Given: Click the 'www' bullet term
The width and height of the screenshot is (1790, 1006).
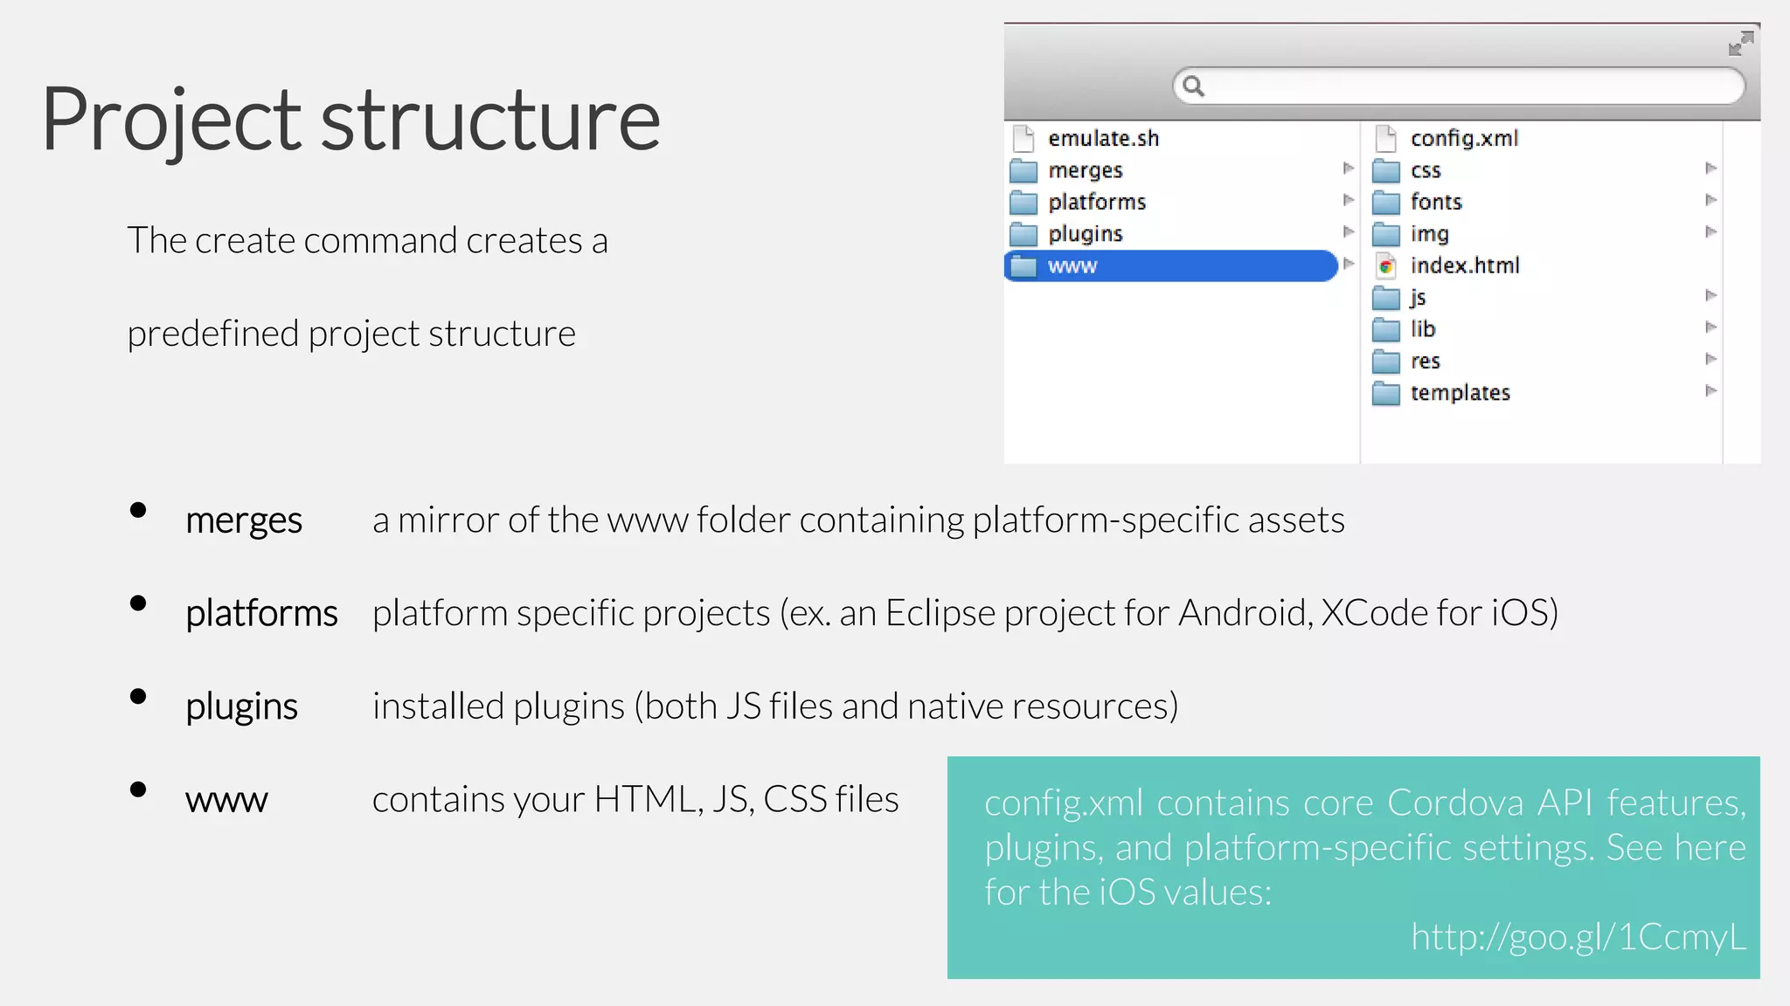Looking at the screenshot, I should click(226, 801).
